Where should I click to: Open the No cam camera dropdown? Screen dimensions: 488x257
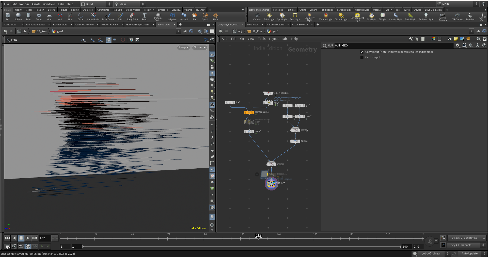tap(199, 47)
